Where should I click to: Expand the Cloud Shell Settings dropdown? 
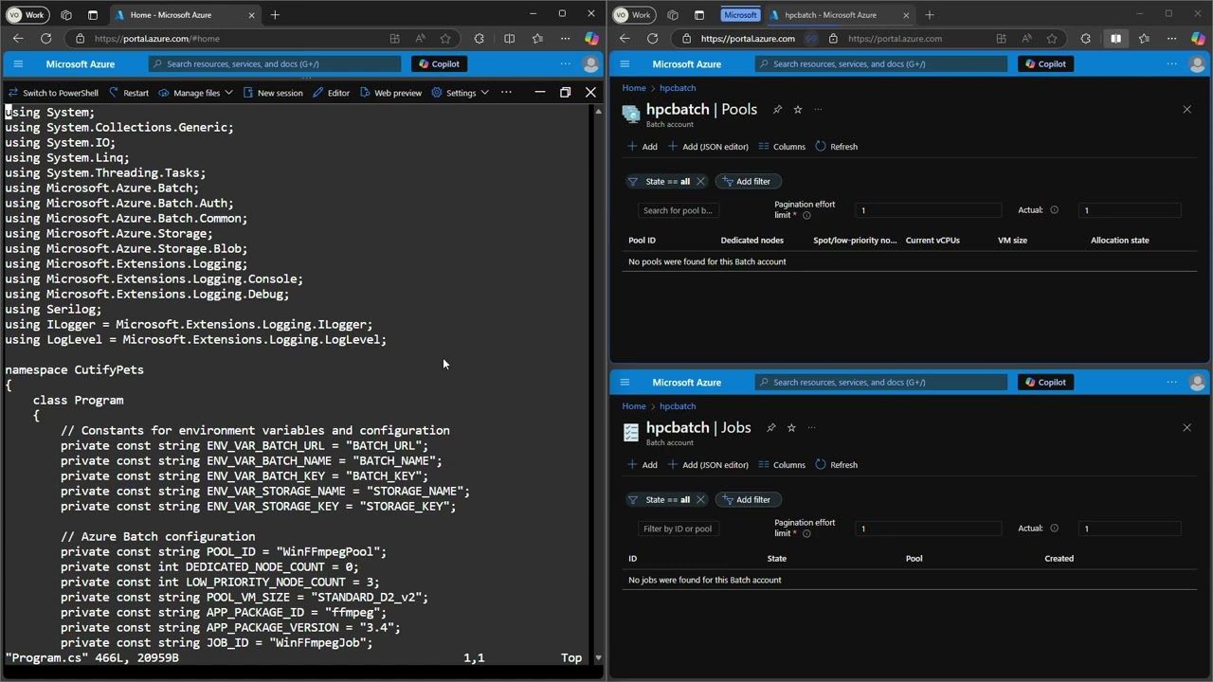pos(460,93)
